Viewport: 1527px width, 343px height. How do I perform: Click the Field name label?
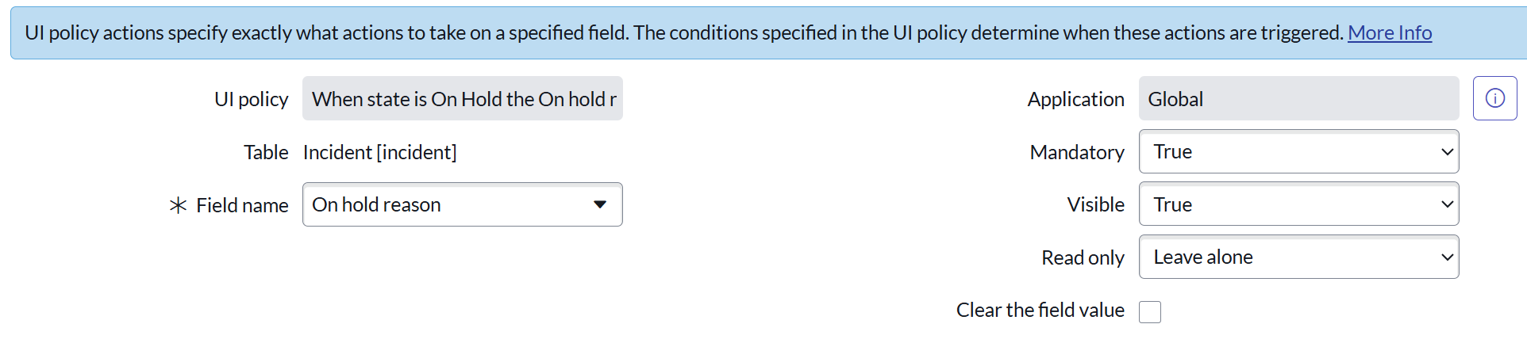click(x=242, y=205)
